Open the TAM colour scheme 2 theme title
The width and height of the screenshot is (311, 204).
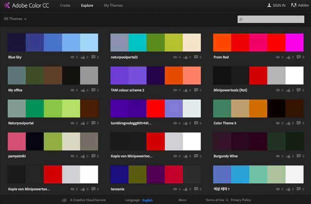coord(127,90)
